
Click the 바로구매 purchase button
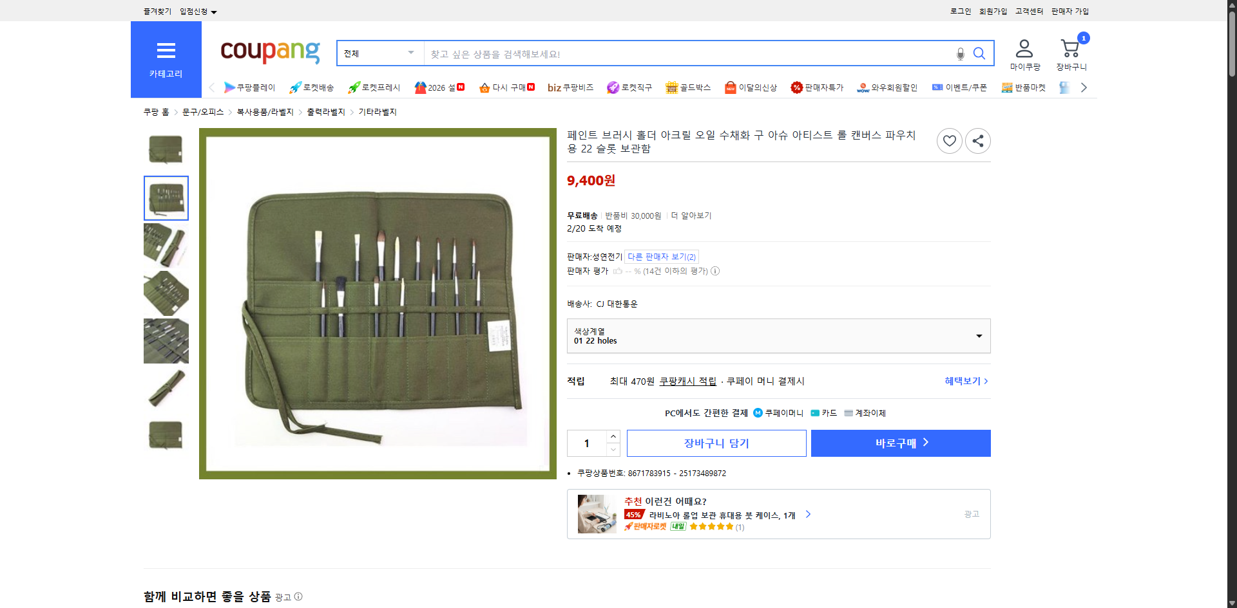[900, 443]
